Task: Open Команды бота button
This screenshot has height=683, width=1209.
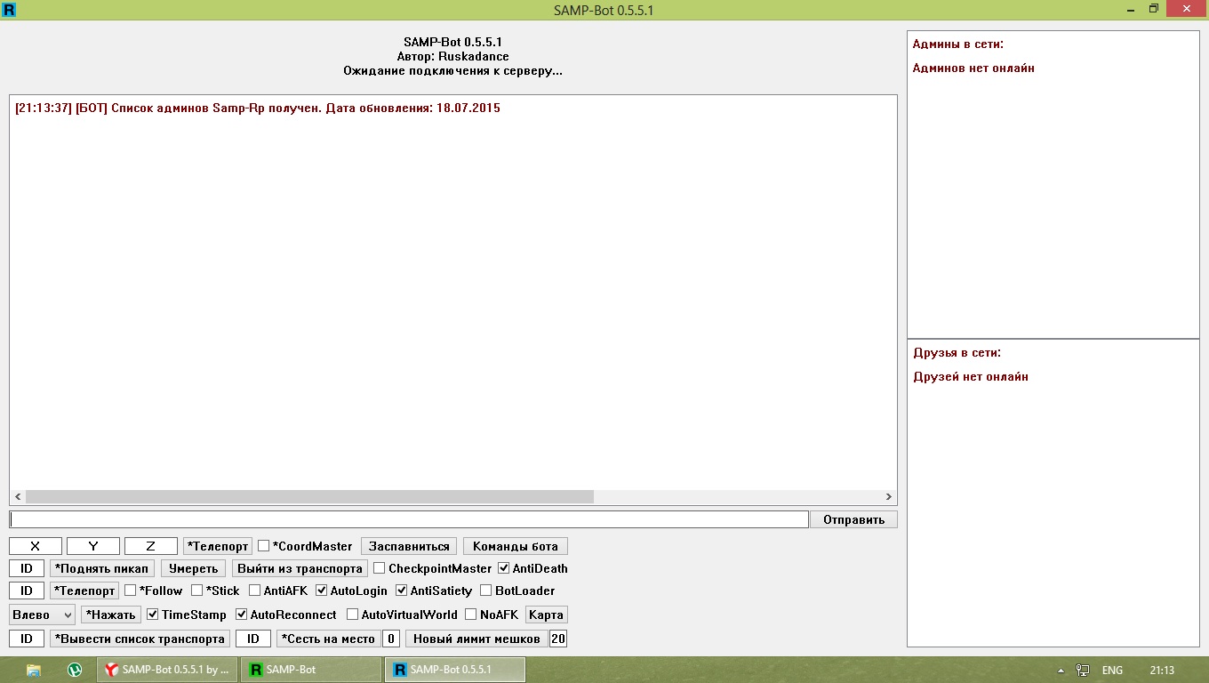Action: pos(516,546)
